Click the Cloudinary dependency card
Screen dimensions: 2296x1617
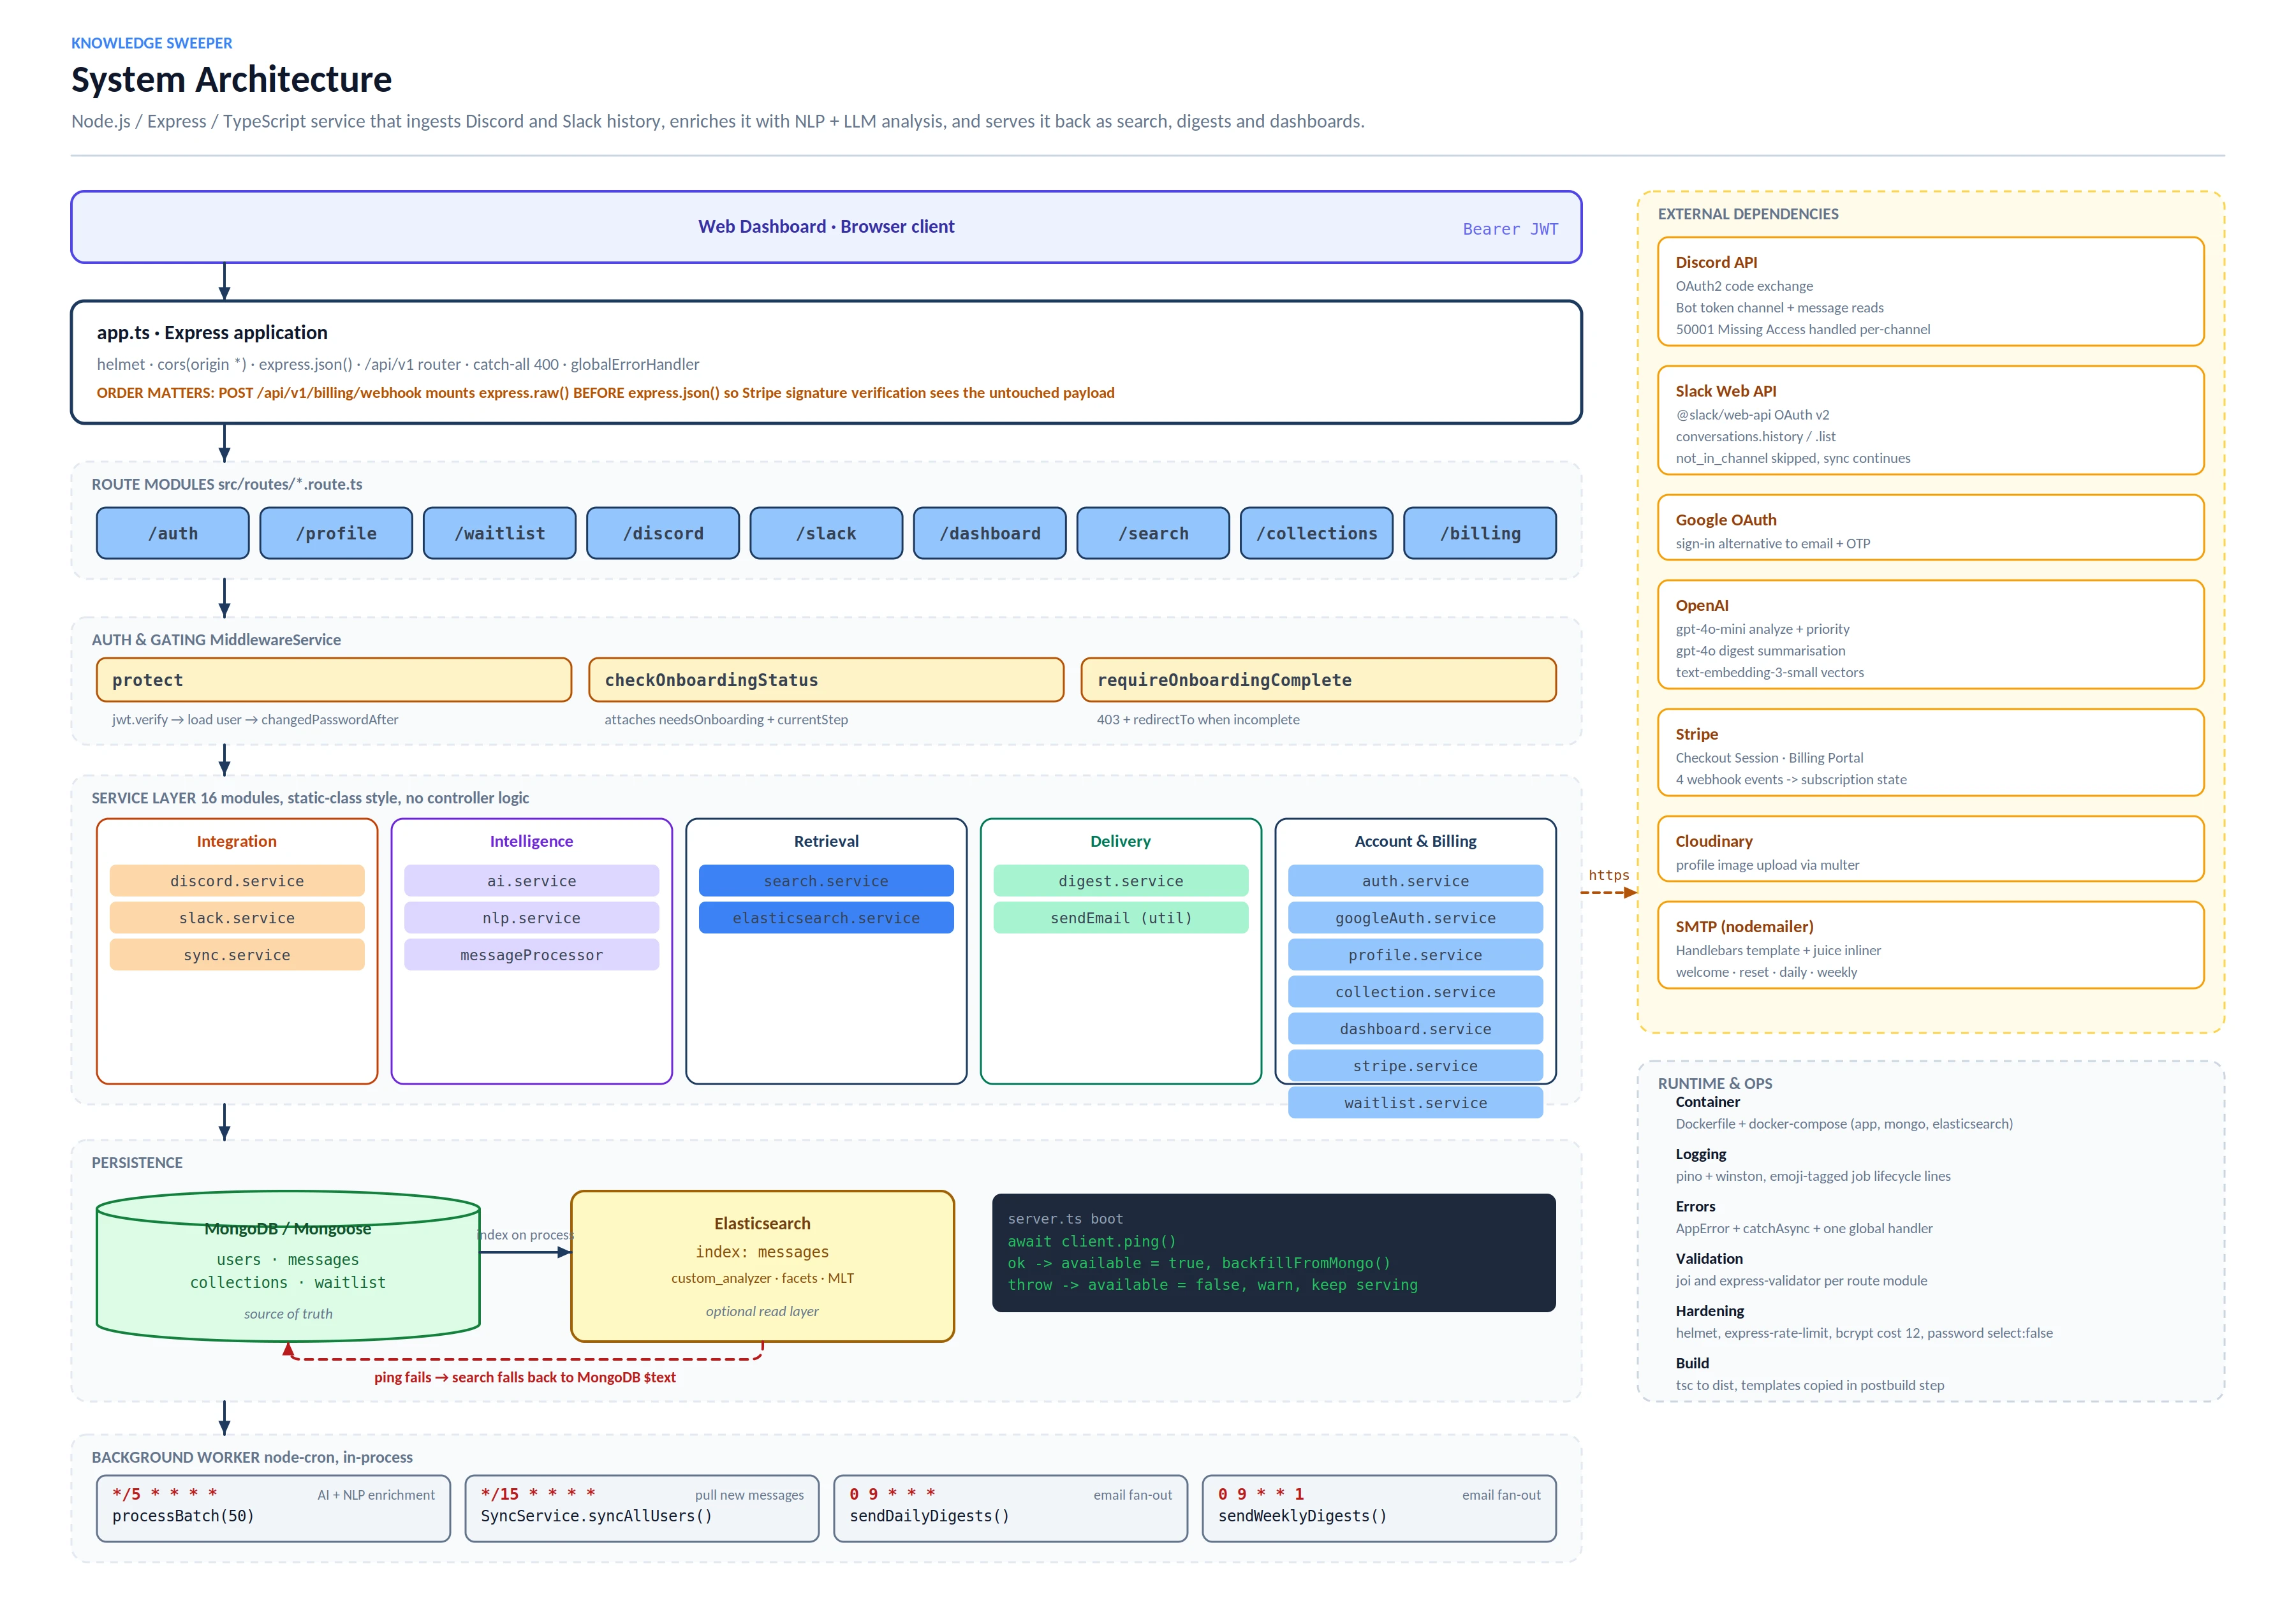pos(1930,849)
